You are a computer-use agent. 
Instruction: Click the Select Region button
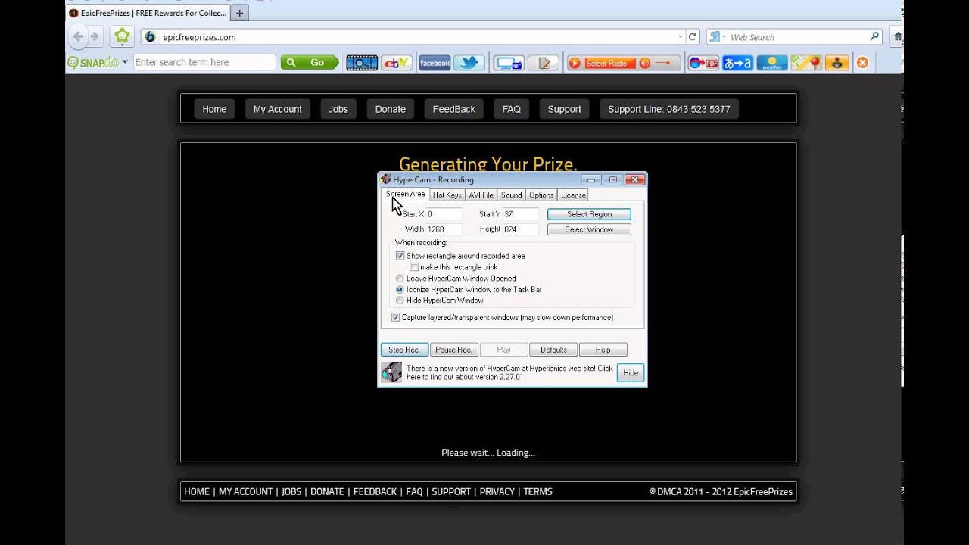(589, 214)
